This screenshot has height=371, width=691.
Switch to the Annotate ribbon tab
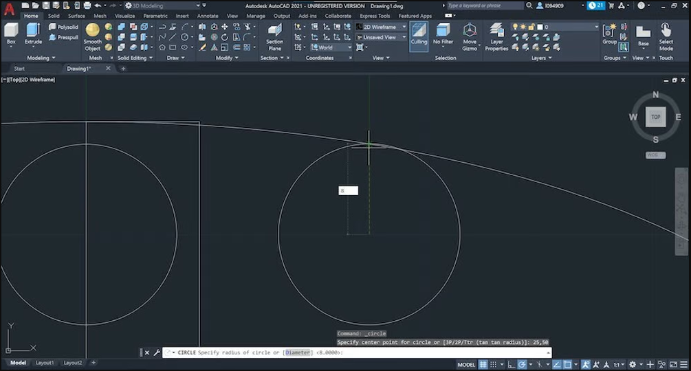pyautogui.click(x=207, y=16)
